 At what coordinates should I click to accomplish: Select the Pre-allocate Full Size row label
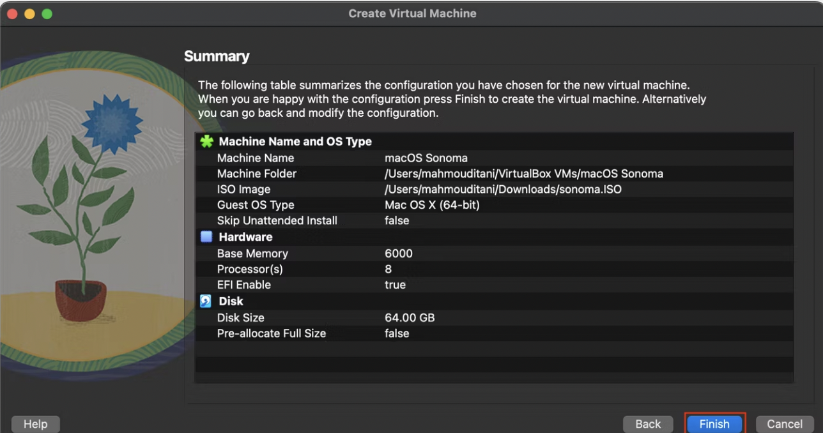pos(272,333)
